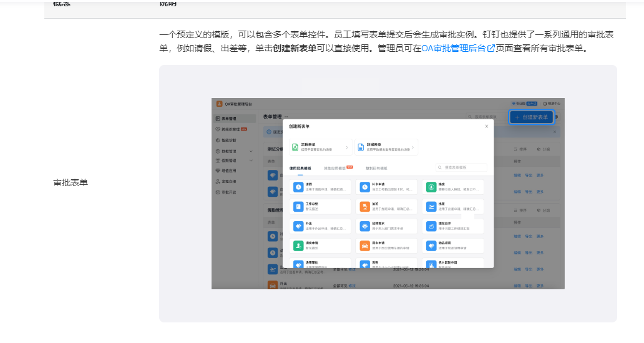Screen dimensions: 644x343
Task: Click 修改 link in the bottom 外出 row
Action: 352,286
